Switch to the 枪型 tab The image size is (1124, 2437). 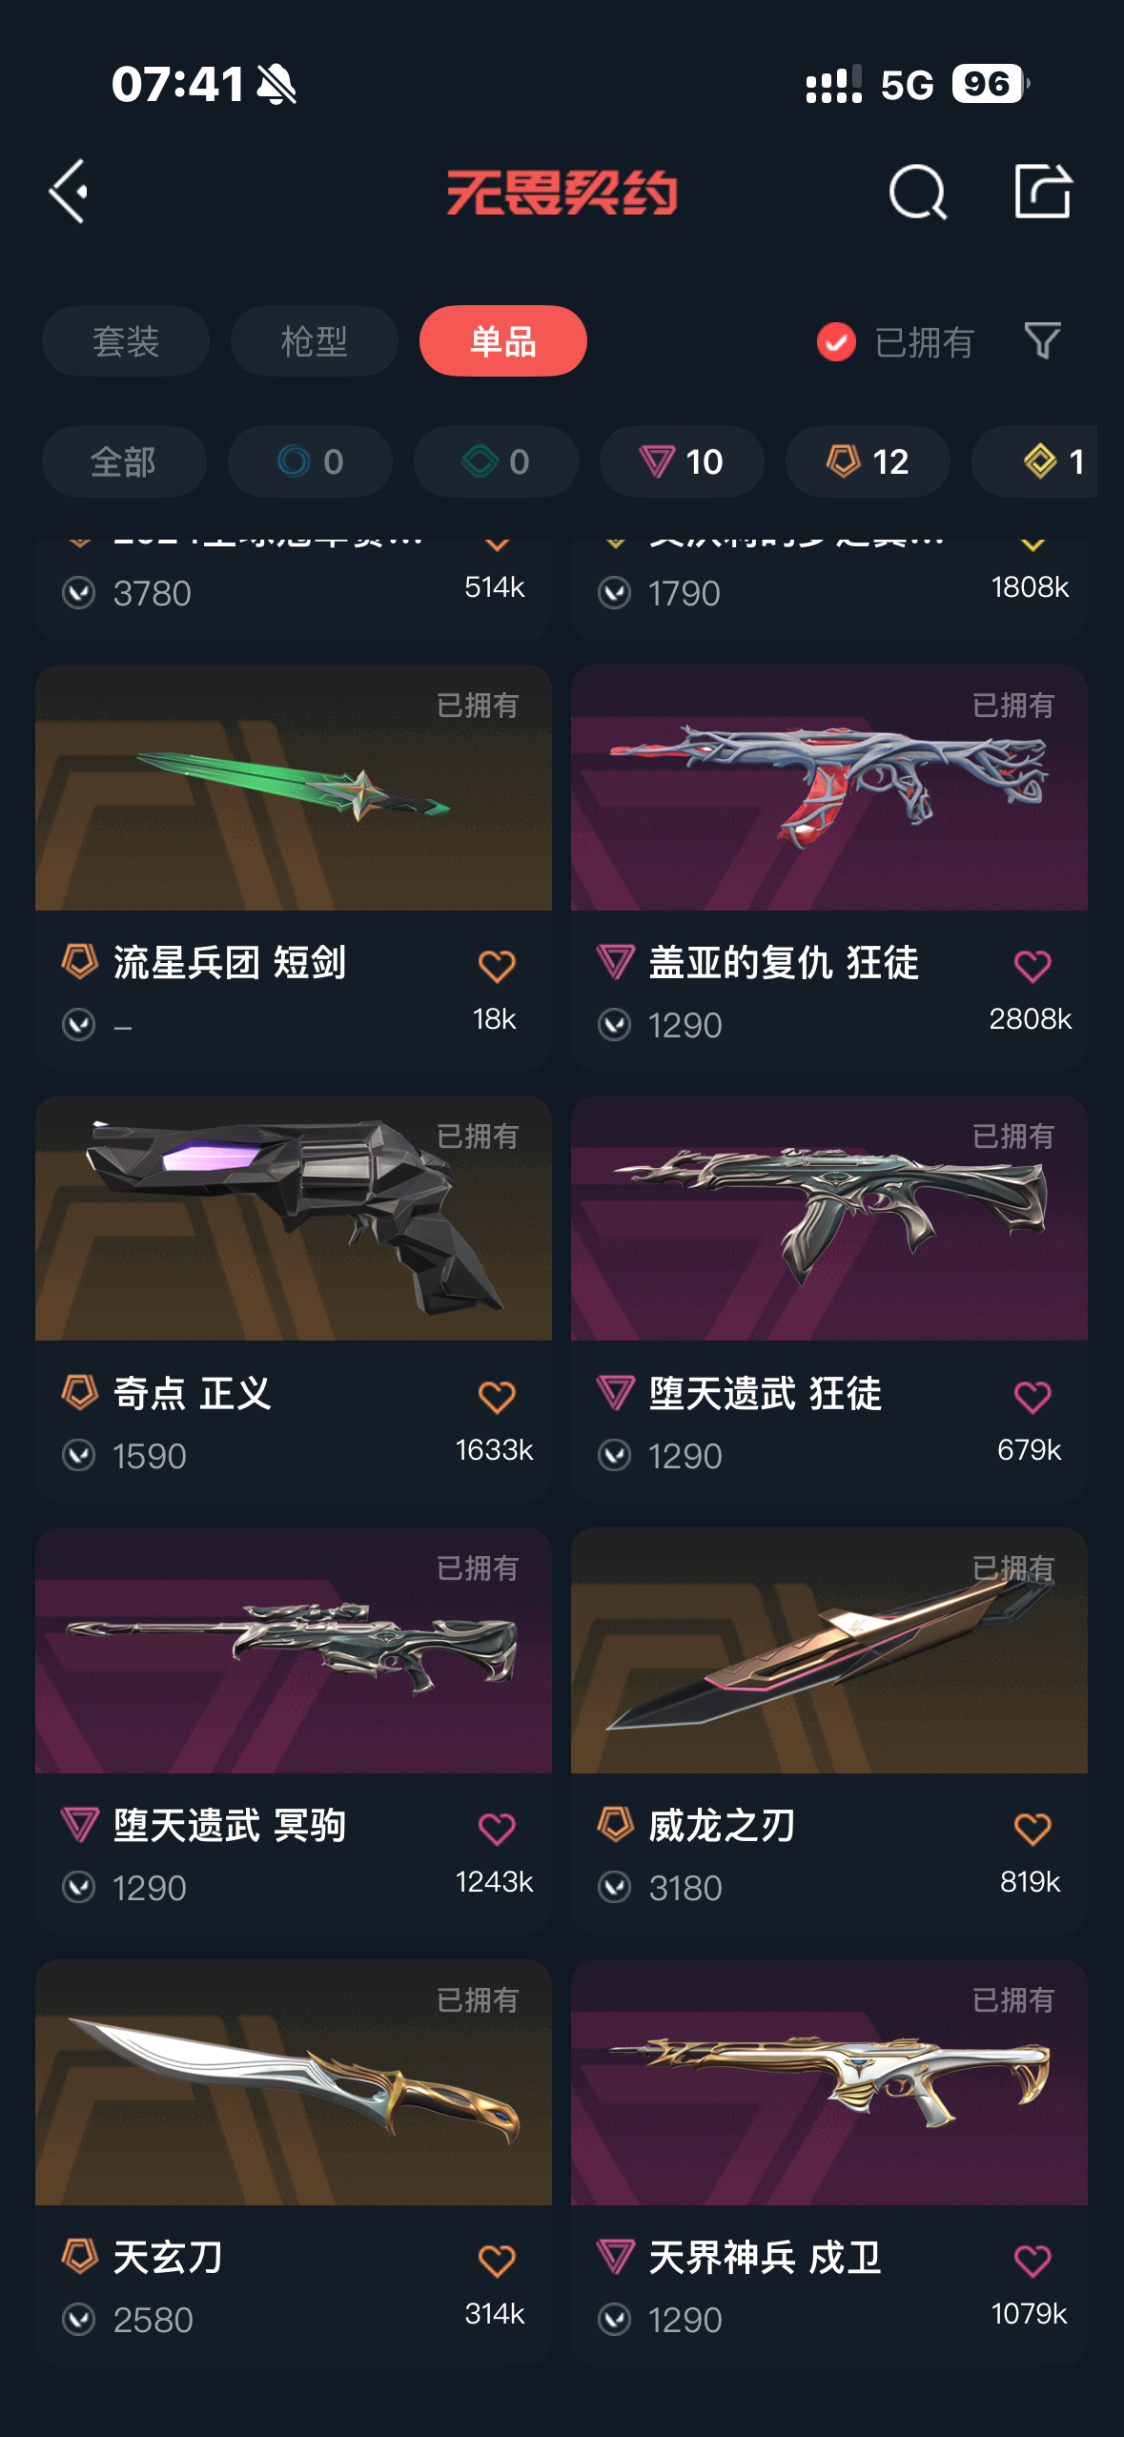click(315, 340)
